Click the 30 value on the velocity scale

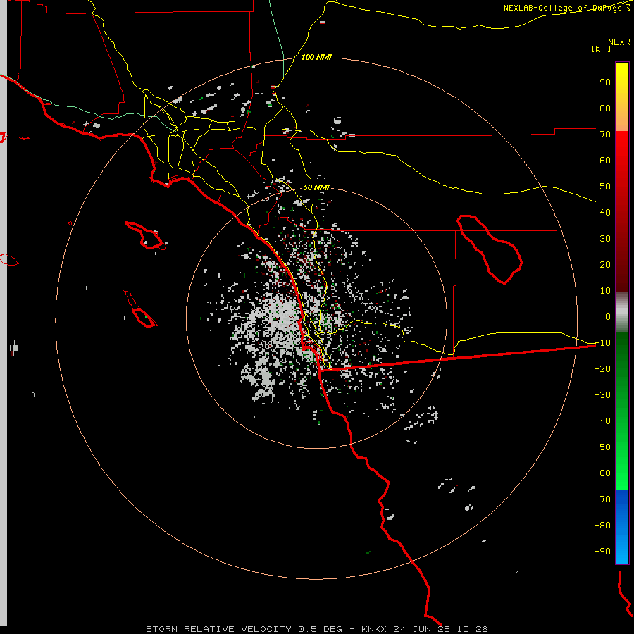pos(605,239)
